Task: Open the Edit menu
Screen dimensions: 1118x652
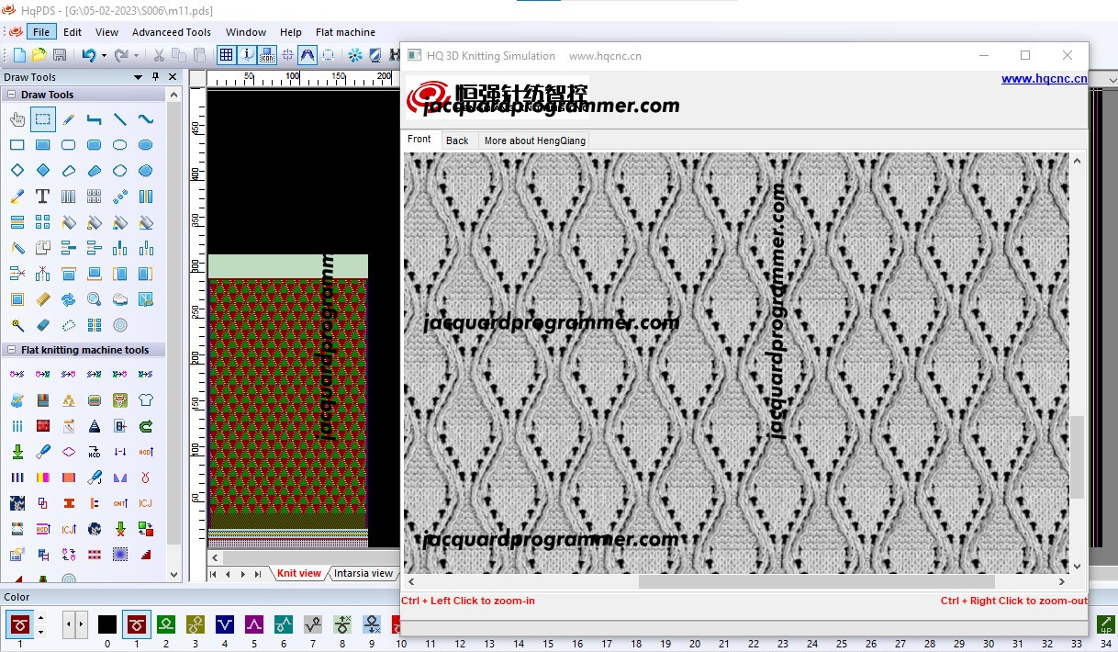Action: coord(73,32)
